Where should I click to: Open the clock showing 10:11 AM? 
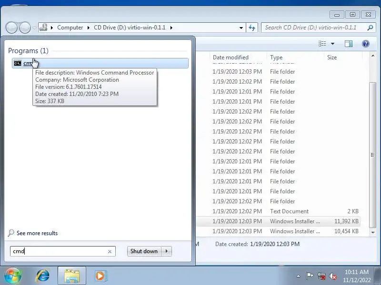coord(357,276)
